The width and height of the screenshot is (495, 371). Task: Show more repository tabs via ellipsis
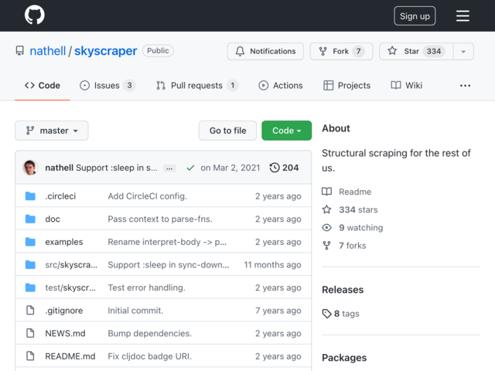pyautogui.click(x=465, y=86)
